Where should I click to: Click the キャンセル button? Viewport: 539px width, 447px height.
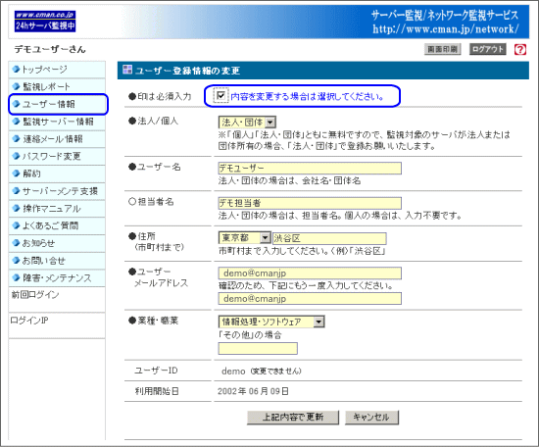click(371, 417)
